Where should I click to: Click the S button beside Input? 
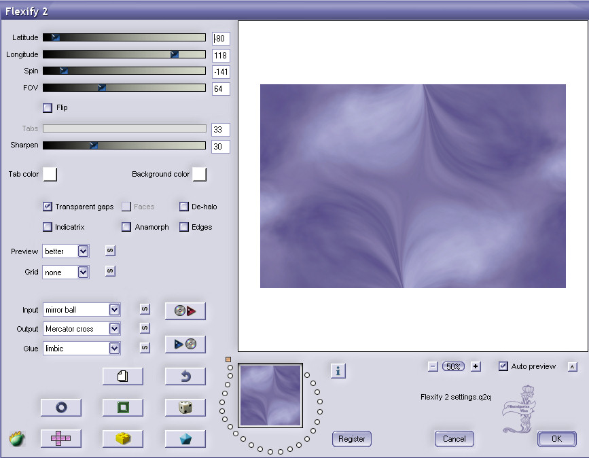[x=145, y=309]
